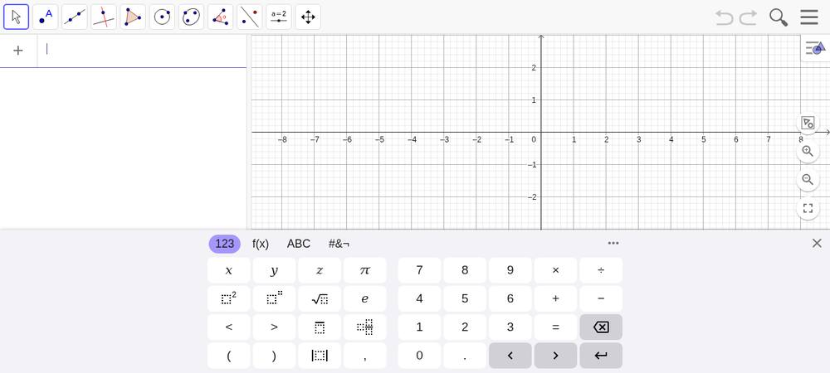Select the Reflect about Line tool
The height and width of the screenshot is (373, 830).
click(249, 17)
